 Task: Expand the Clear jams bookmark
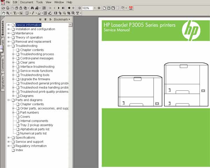13,62
